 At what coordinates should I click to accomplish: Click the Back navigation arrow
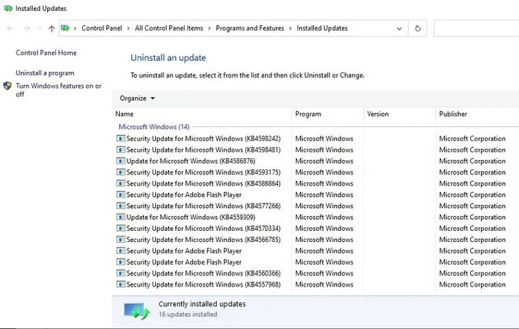tap(10, 28)
